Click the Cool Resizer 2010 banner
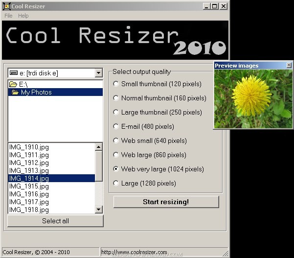The height and width of the screenshot is (258, 294). click(115, 40)
